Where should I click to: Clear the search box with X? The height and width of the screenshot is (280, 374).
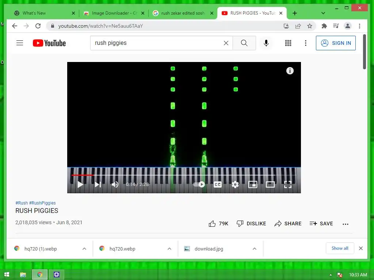[x=226, y=43]
